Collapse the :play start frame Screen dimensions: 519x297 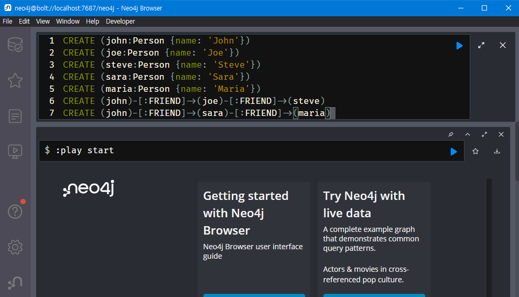tap(468, 134)
